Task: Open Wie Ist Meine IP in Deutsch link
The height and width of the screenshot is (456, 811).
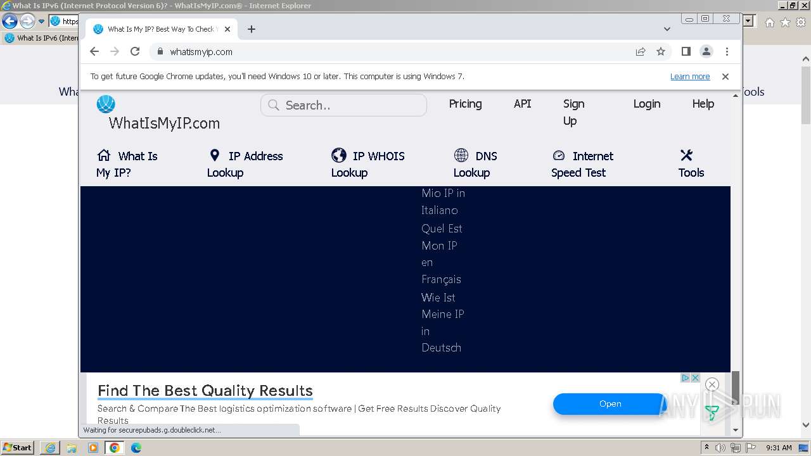Action: (x=442, y=322)
